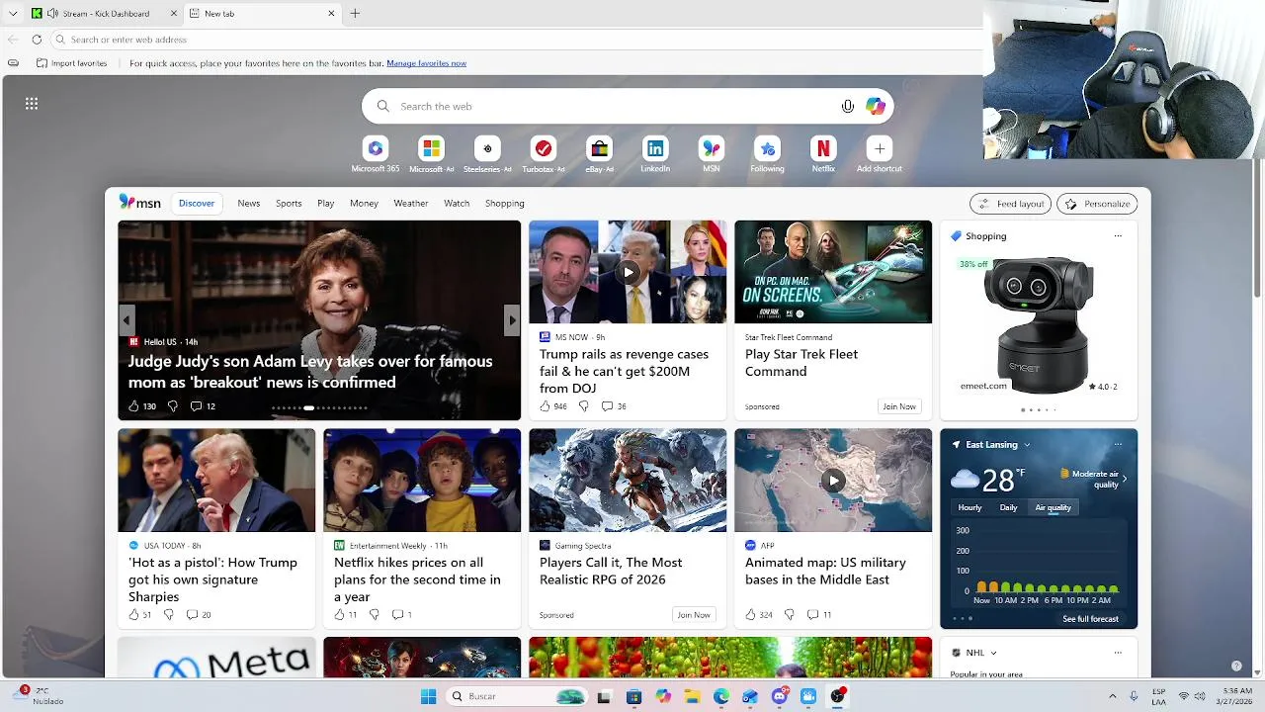Go to previous featured story
This screenshot has width=1265, height=712.
coord(126,320)
